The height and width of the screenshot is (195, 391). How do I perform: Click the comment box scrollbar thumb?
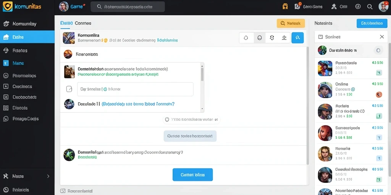click(x=202, y=74)
